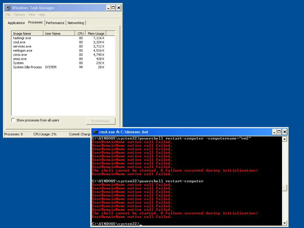The height and width of the screenshot is (228, 304).
Task: Click the cmd window scroll up arrow
Action: [284, 139]
